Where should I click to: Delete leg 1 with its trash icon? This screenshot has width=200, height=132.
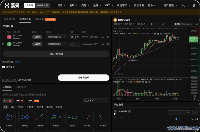click(108, 37)
